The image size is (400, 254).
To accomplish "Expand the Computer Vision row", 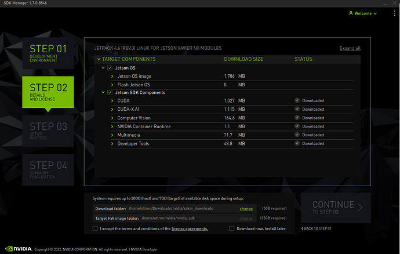I will (x=112, y=118).
